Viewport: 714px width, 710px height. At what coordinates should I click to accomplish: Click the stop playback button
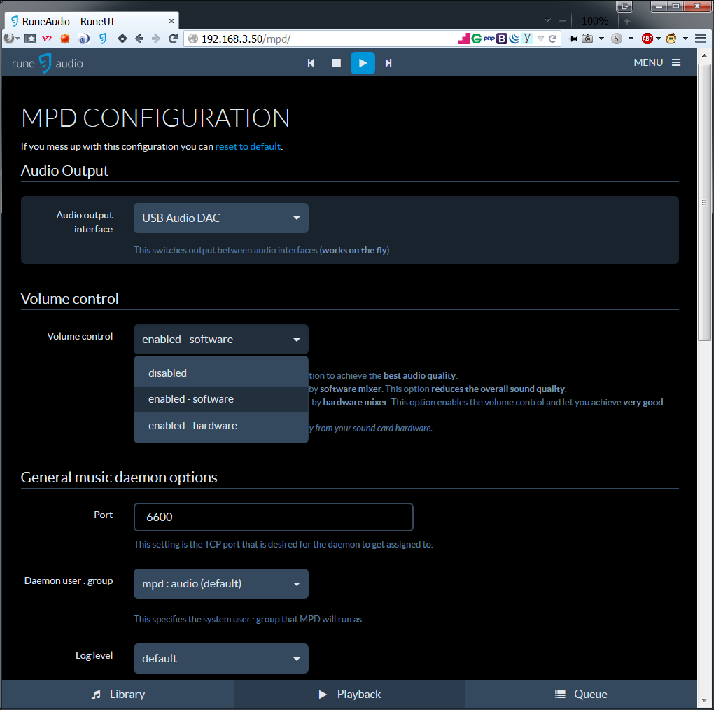[337, 63]
